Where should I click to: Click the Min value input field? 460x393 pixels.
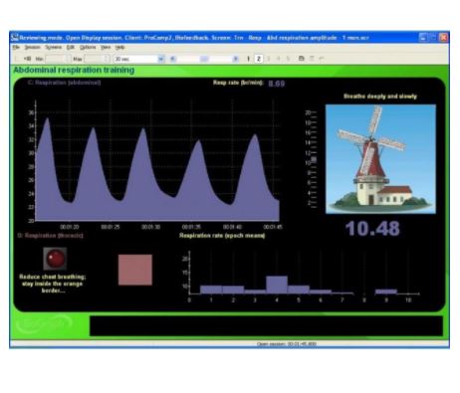pos(58,59)
